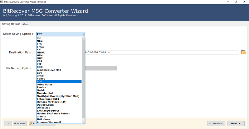Screen dimensions: 249x129
Task: Choose Windows Live Mail option
Action: pyautogui.click(x=59, y=70)
